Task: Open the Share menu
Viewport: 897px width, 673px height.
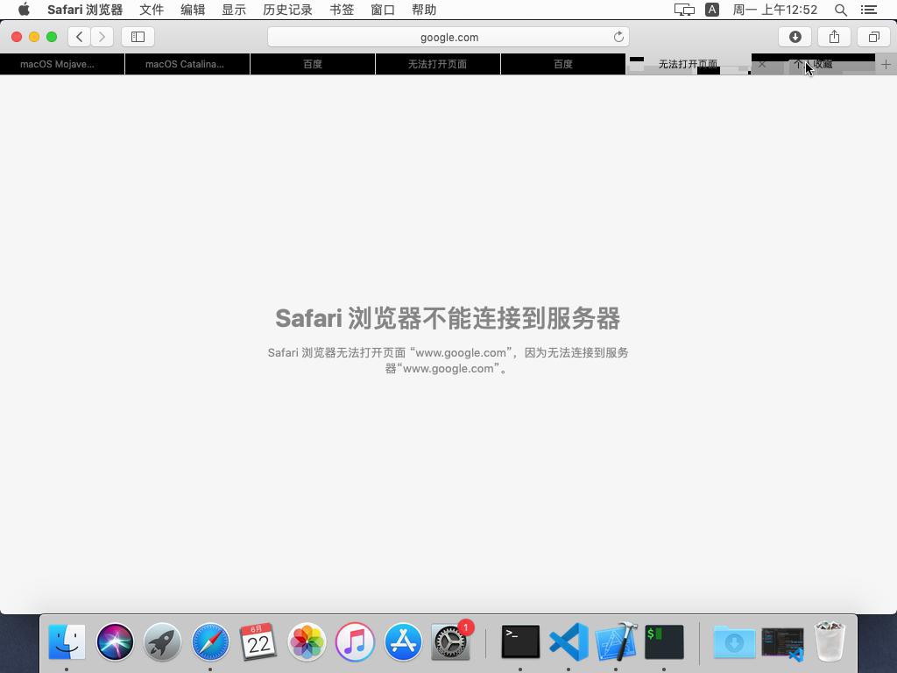Action: 834,37
